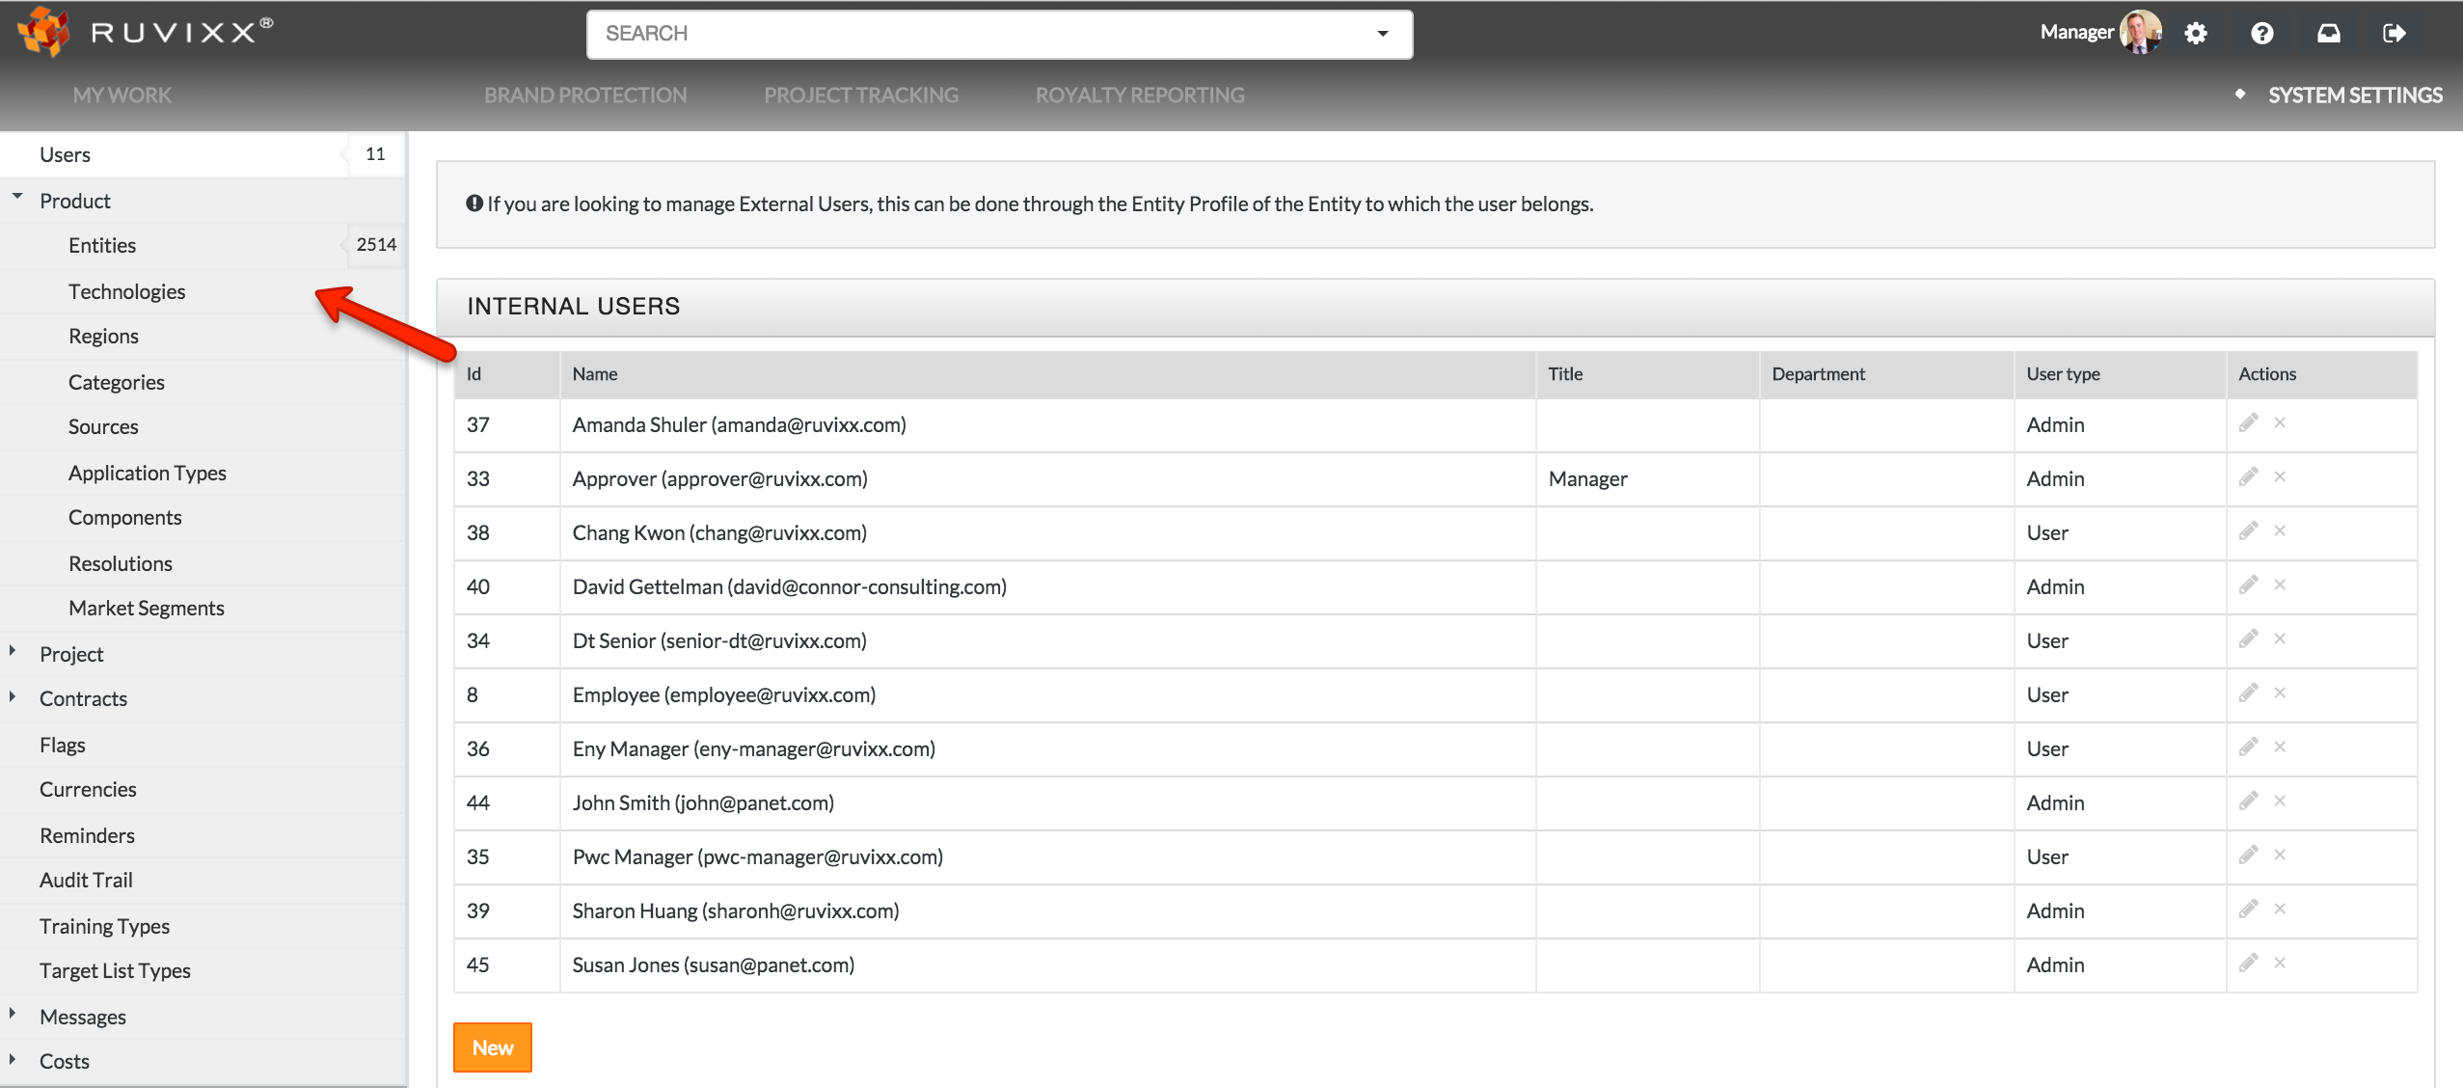Open the Brand Protection tab

tap(585, 95)
